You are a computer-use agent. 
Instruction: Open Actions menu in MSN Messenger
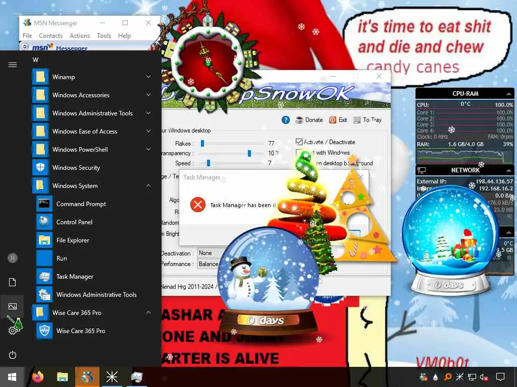pyautogui.click(x=80, y=36)
